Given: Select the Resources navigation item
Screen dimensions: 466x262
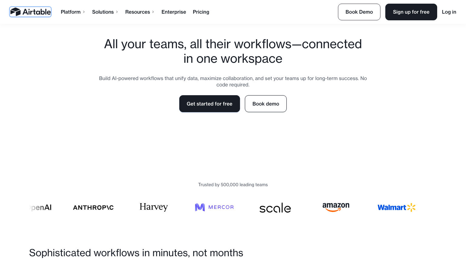Looking at the screenshot, I should [137, 12].
